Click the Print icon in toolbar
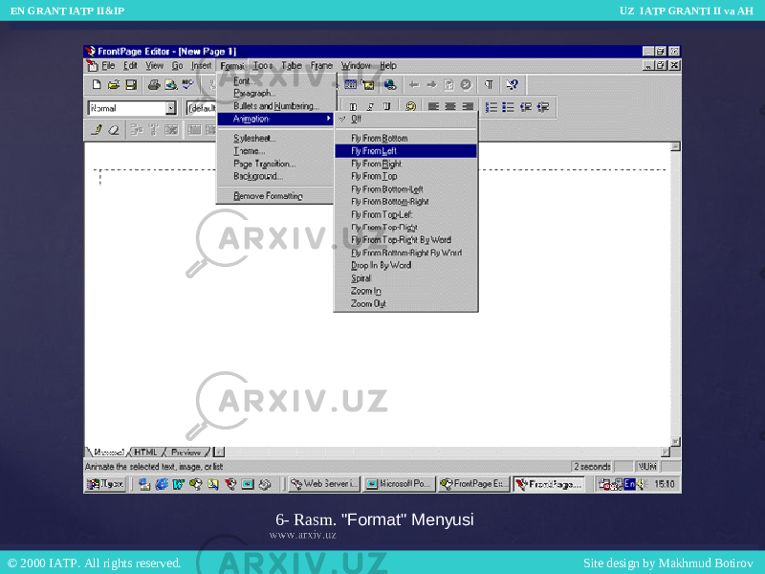 click(x=154, y=85)
